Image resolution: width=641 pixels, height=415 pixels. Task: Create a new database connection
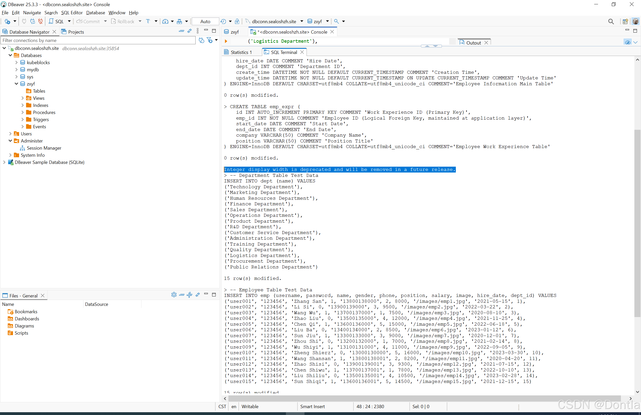(x=8, y=21)
